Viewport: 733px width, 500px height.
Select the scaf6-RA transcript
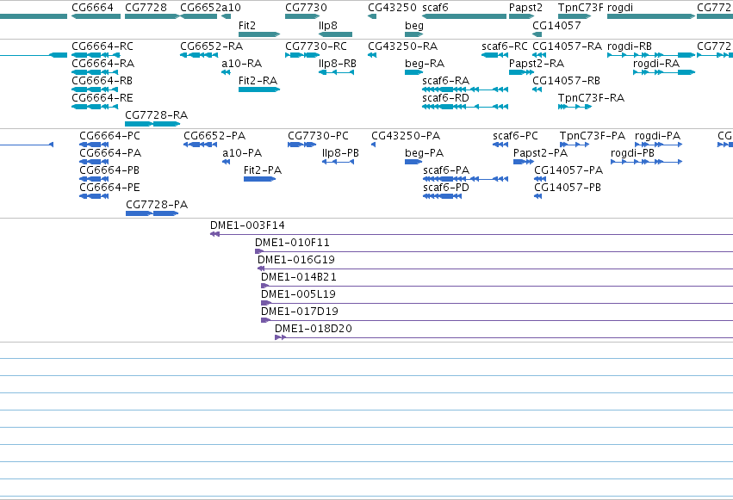[465, 90]
